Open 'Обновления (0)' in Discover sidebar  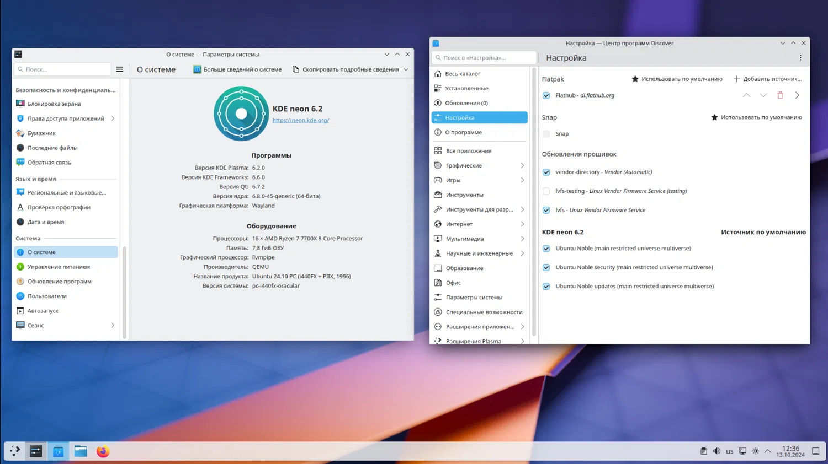(x=479, y=103)
